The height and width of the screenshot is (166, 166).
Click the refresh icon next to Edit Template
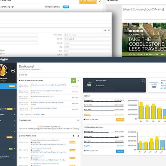click(x=100, y=1)
